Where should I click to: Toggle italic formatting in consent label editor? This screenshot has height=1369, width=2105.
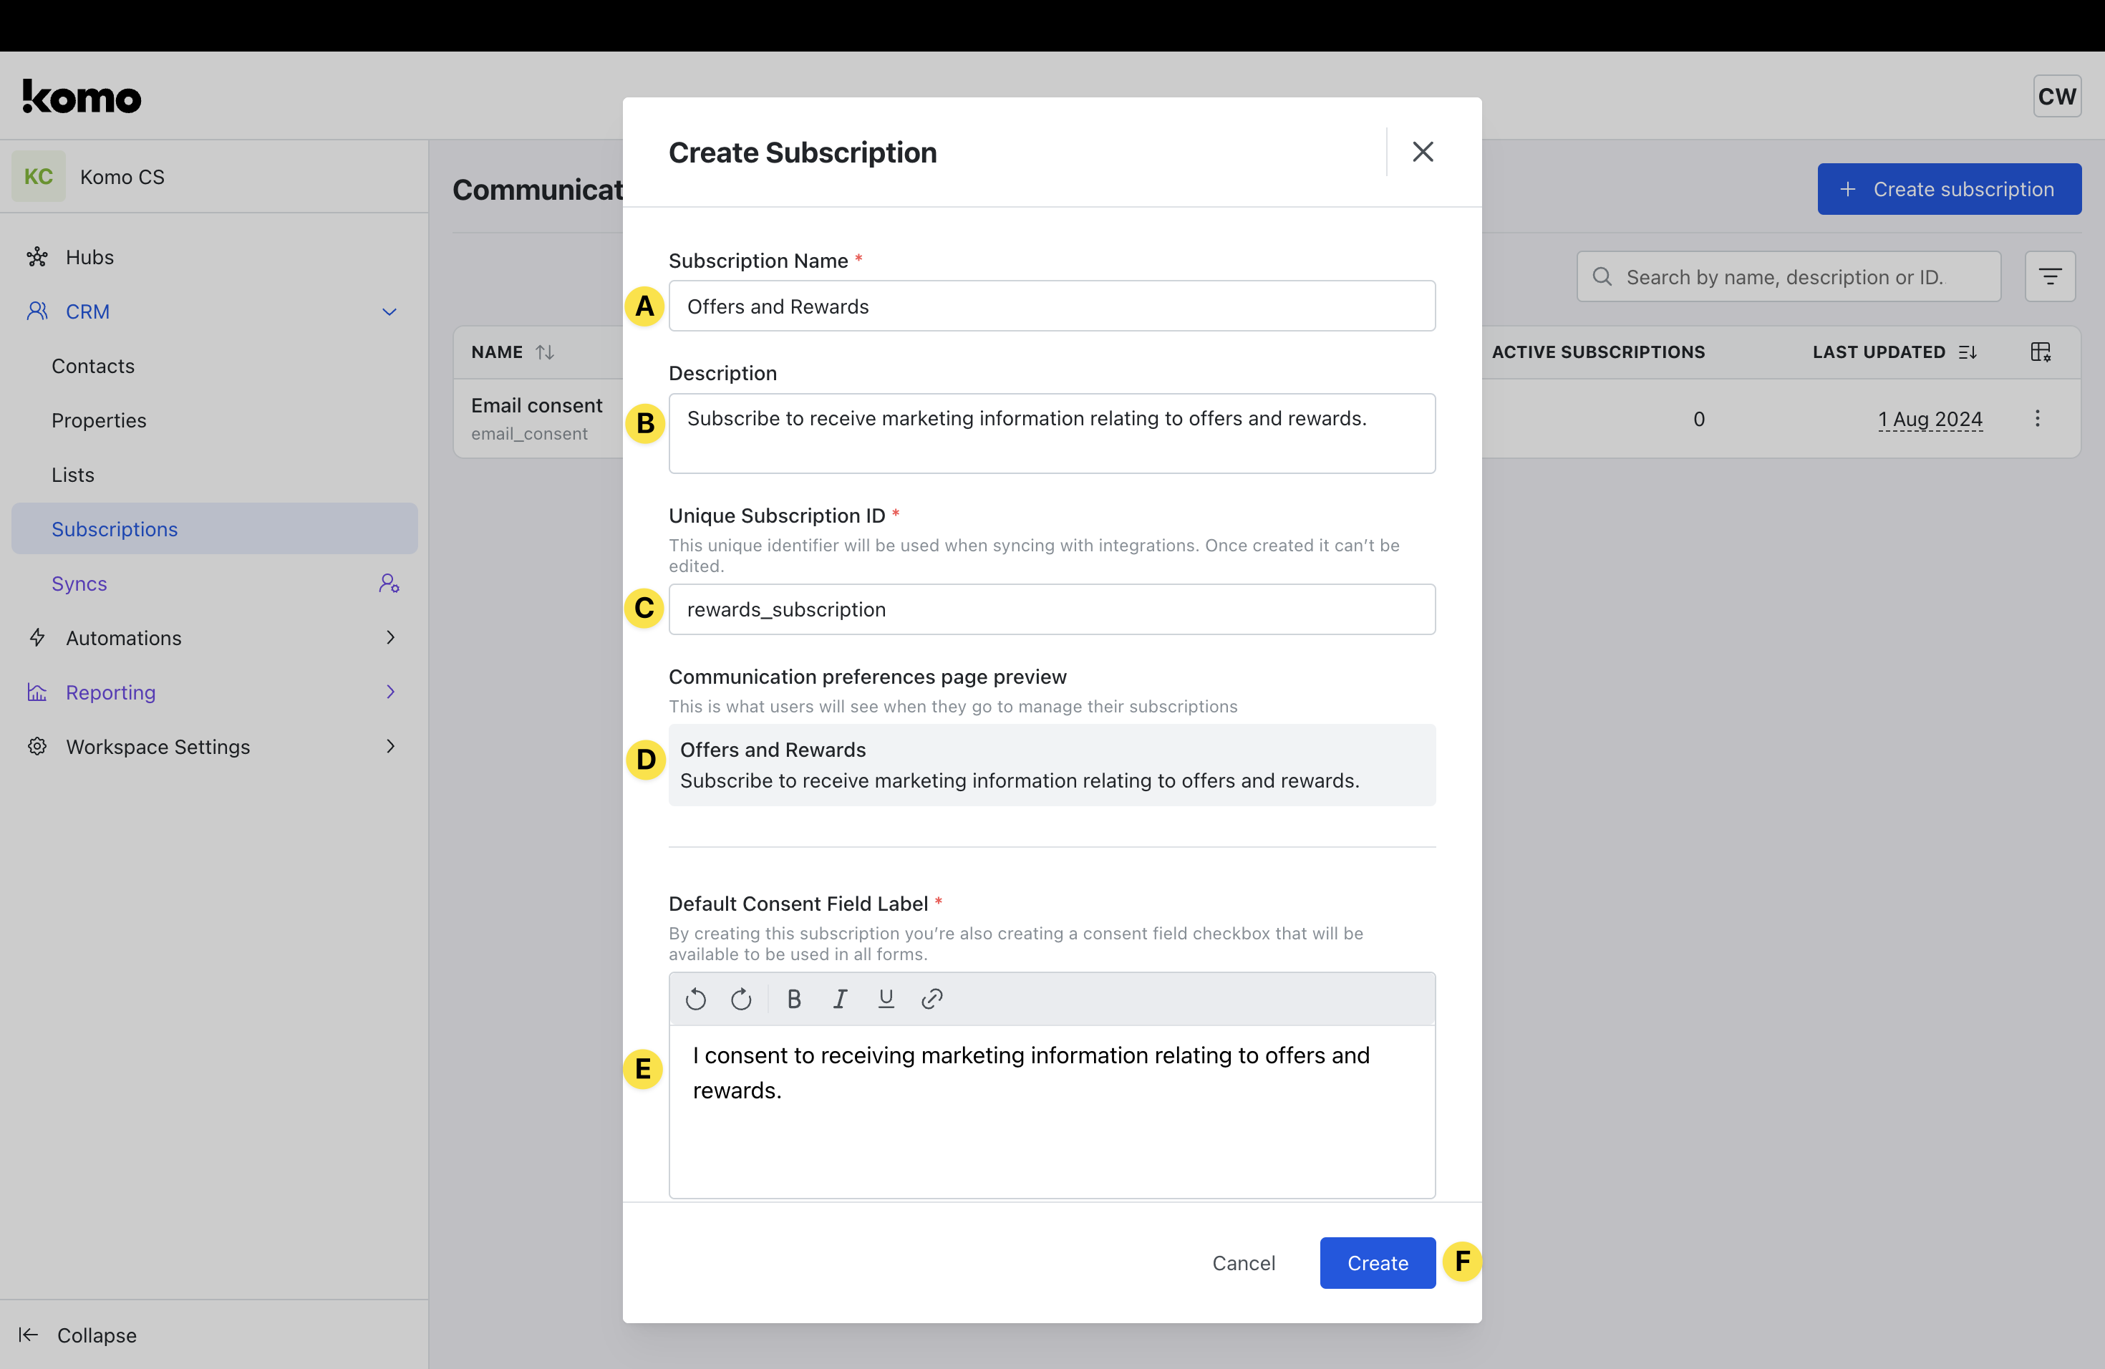coord(839,1000)
